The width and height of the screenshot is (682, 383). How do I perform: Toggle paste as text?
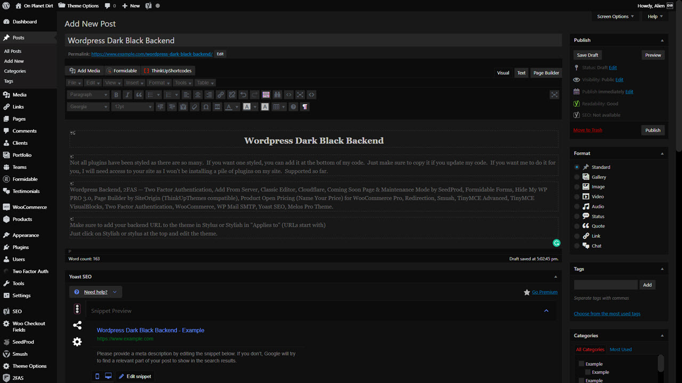[183, 107]
